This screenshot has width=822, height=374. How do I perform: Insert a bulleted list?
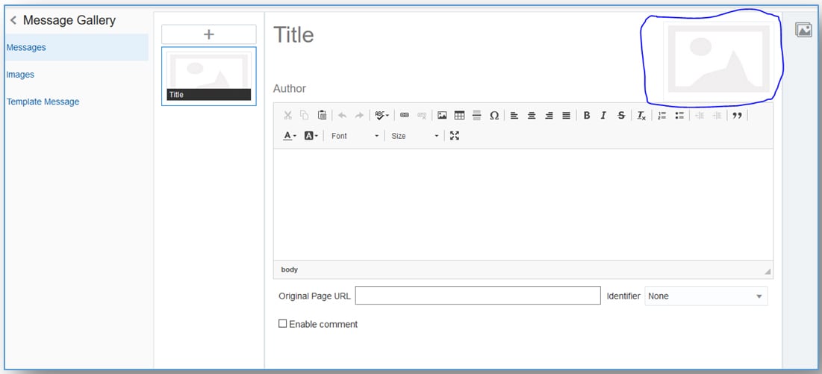[679, 115]
